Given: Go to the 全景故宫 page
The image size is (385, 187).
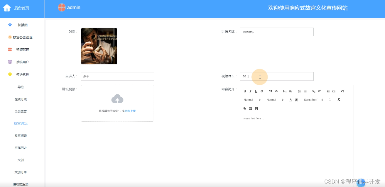Looking at the screenshot, I should point(21,111).
